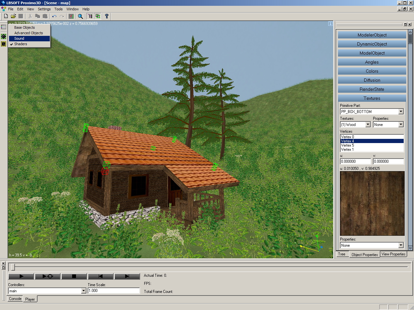Toggle the object tree view toolbar button

90,16
